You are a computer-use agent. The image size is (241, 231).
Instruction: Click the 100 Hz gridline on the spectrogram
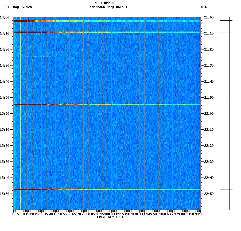point(107,115)
